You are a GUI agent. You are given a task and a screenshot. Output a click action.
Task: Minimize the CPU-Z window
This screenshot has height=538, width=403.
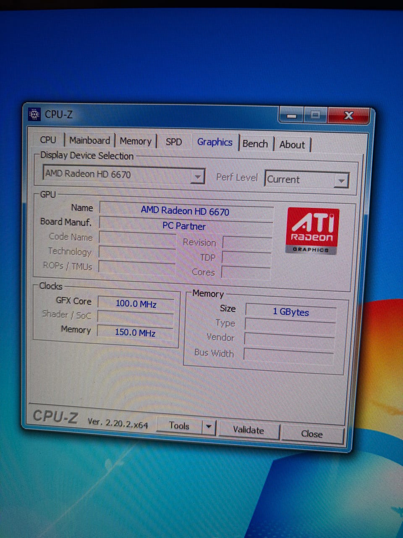[x=292, y=115]
